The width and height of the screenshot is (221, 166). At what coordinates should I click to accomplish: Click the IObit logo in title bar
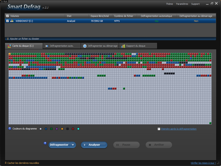click(4, 2)
